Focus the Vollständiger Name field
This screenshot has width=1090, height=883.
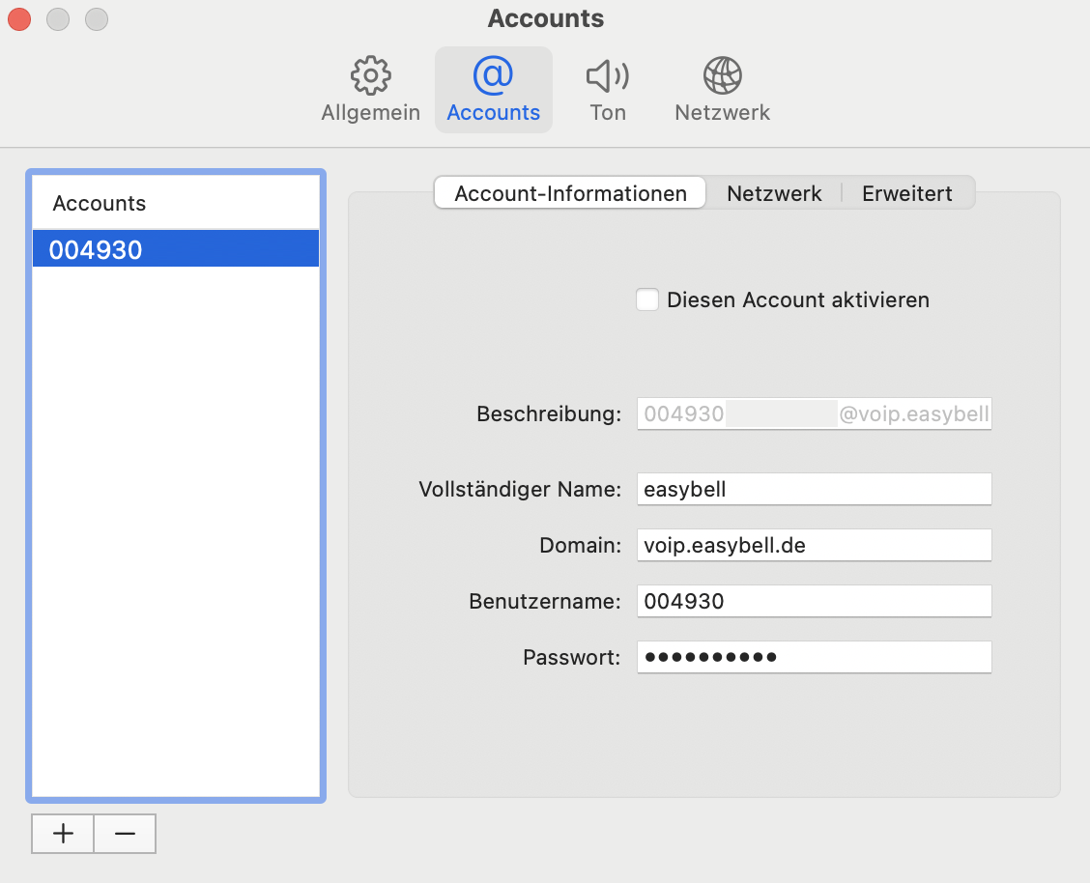click(814, 490)
